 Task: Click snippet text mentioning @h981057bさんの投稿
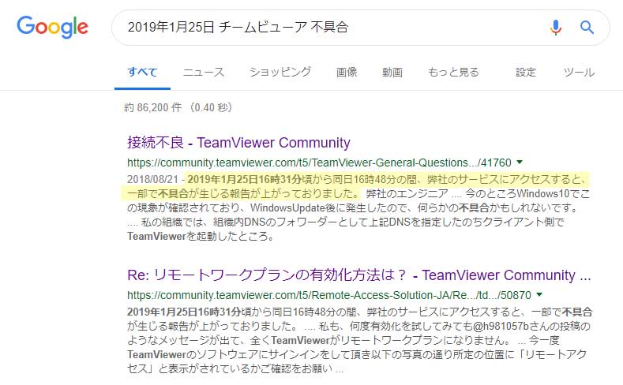coord(532,327)
